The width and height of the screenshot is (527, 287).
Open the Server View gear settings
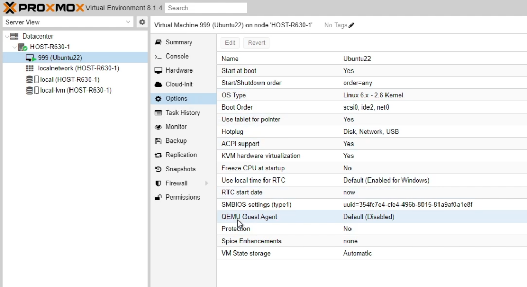click(142, 22)
